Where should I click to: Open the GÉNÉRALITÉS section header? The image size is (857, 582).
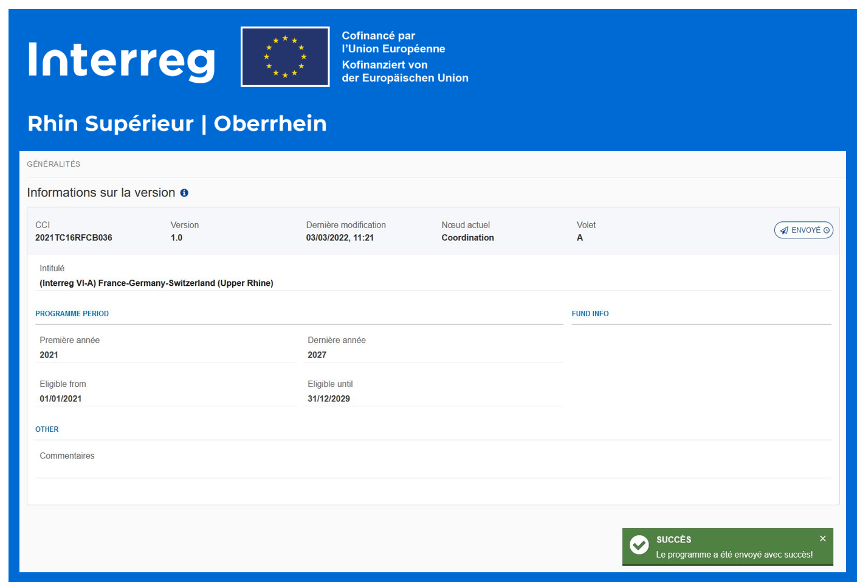pos(53,164)
